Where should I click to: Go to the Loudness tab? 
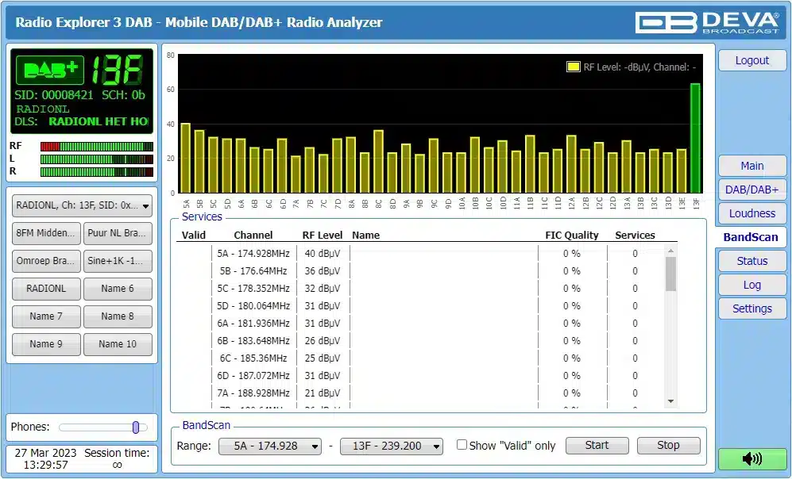tap(751, 213)
